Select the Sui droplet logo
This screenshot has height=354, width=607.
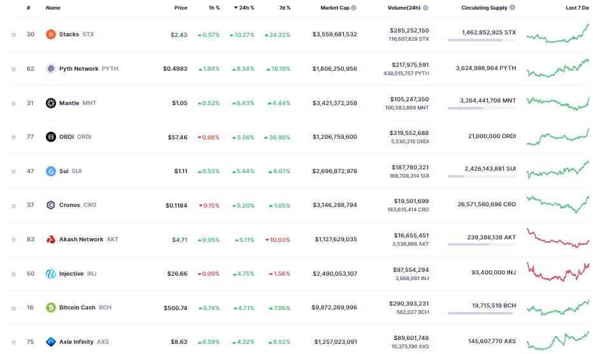pos(51,171)
